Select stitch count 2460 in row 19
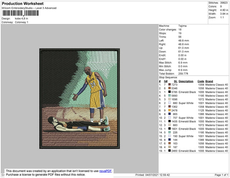 pos(174,151)
